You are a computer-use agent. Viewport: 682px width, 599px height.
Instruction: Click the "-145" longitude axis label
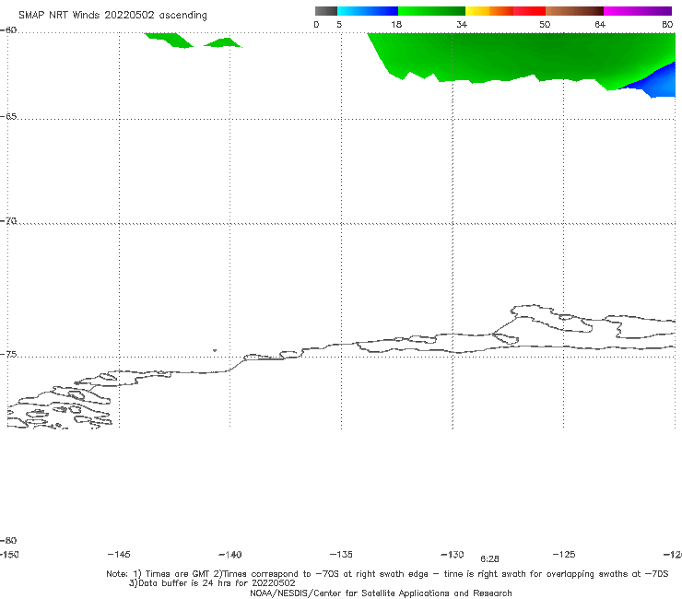[119, 554]
